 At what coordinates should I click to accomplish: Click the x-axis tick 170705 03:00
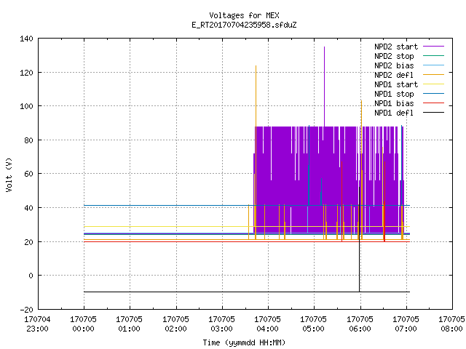(x=221, y=324)
